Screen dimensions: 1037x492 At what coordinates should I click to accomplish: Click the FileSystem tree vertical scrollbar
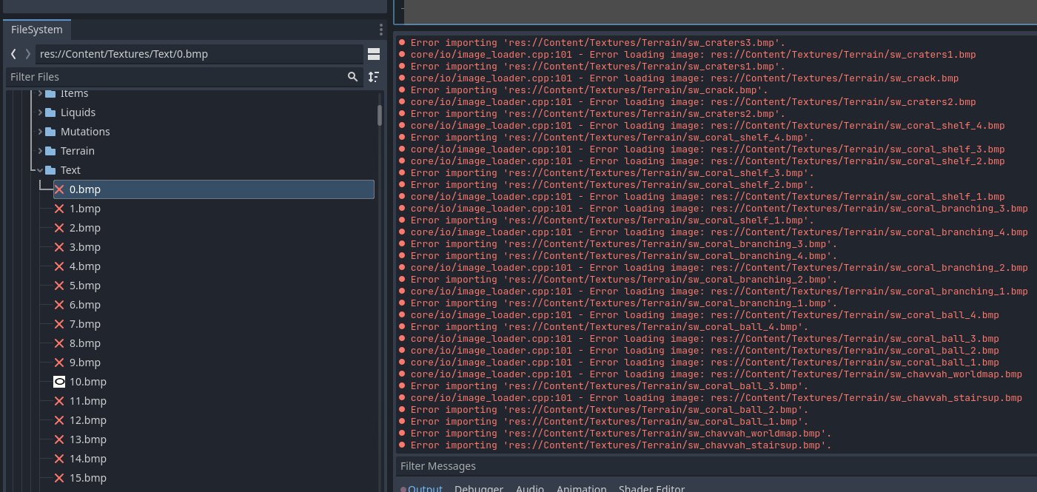coord(380,115)
